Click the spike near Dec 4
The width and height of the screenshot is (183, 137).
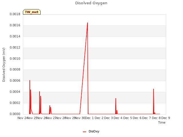coord(116,98)
